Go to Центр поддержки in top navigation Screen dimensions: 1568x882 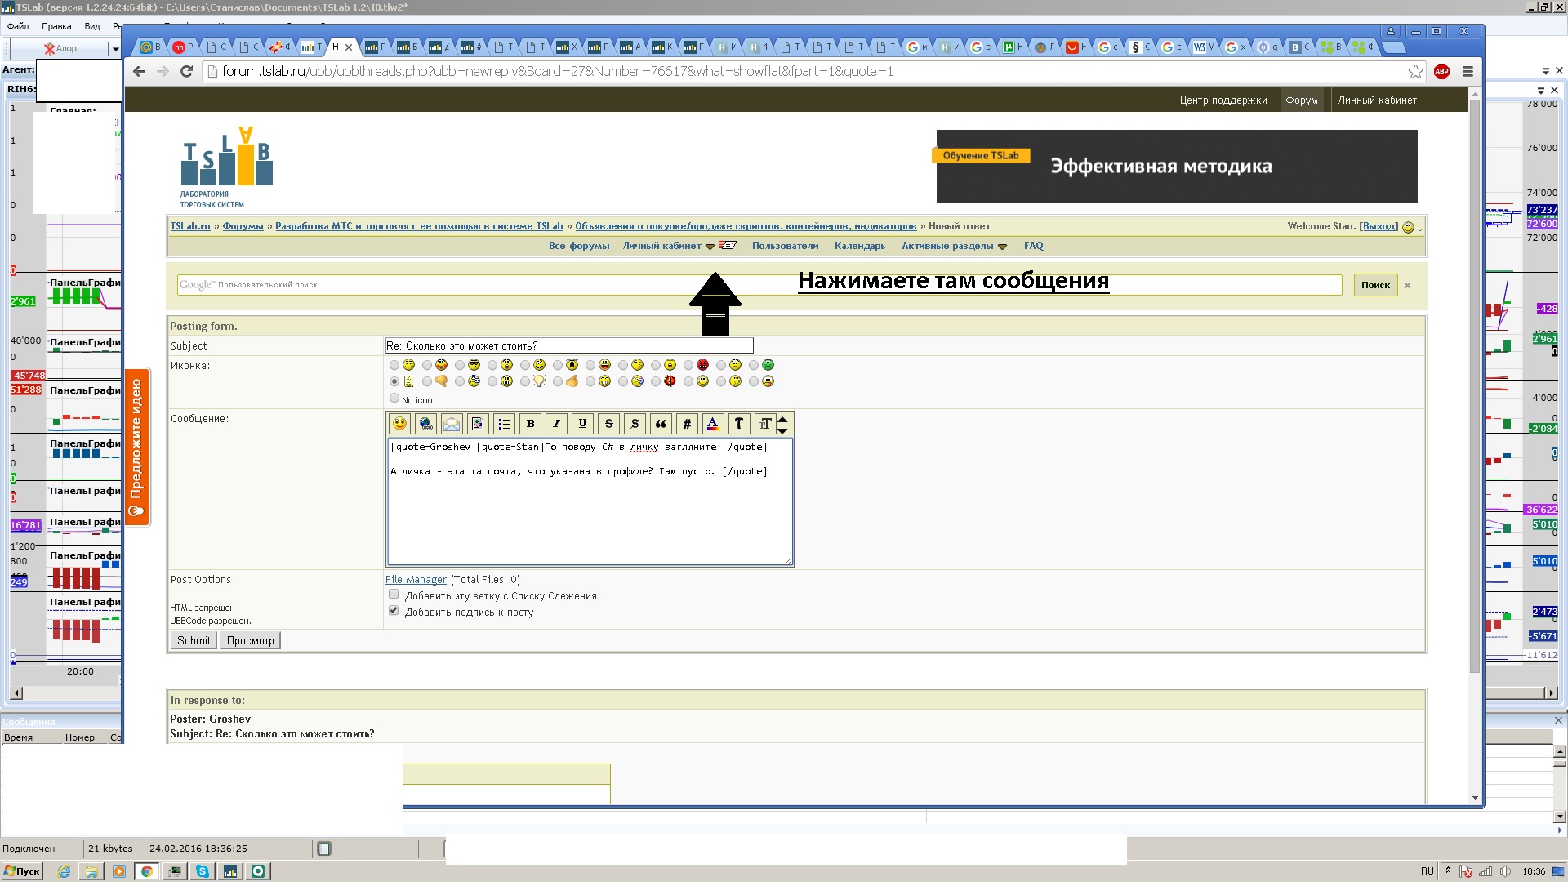click(x=1223, y=100)
